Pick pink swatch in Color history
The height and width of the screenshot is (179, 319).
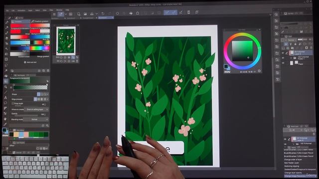click(26, 134)
